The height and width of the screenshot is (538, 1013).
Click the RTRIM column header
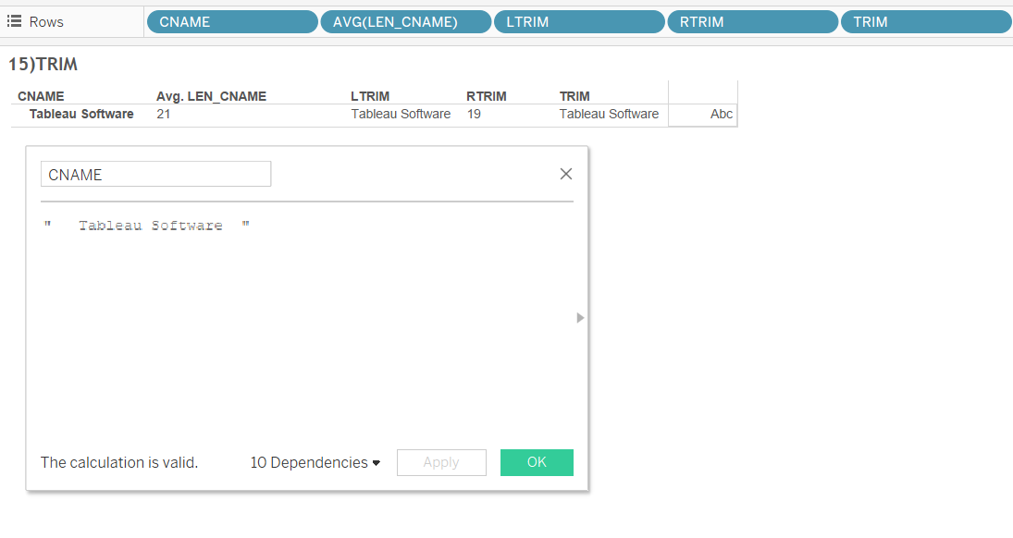point(487,96)
